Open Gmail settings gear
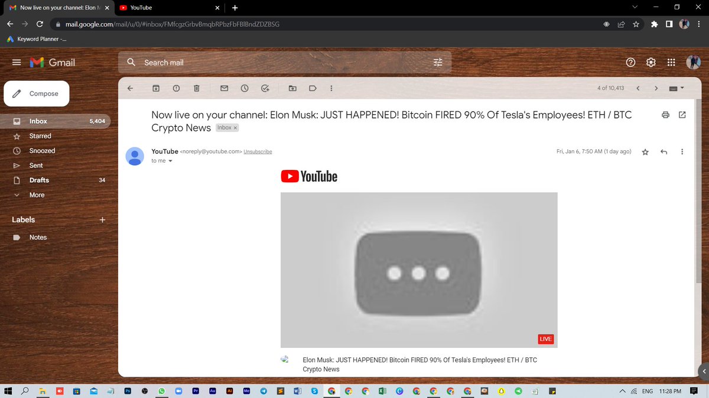This screenshot has height=398, width=709. click(651, 63)
